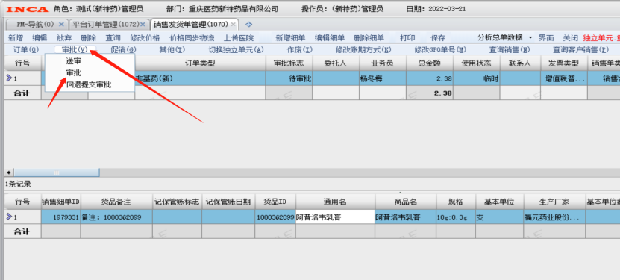This screenshot has height=280, width=620.
Task: Click the 新增 toolbar button
Action: pyautogui.click(x=16, y=38)
